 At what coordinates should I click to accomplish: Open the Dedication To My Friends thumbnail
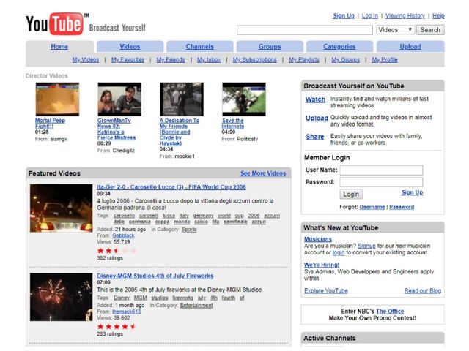[x=181, y=99]
